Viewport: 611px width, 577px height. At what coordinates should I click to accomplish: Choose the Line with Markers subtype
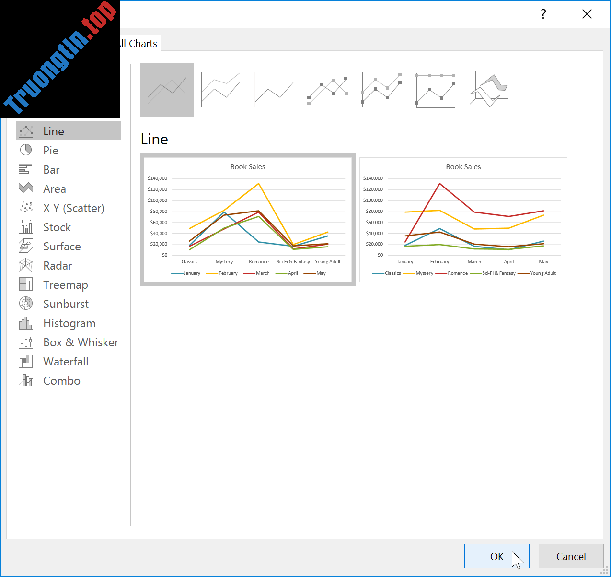tap(327, 90)
